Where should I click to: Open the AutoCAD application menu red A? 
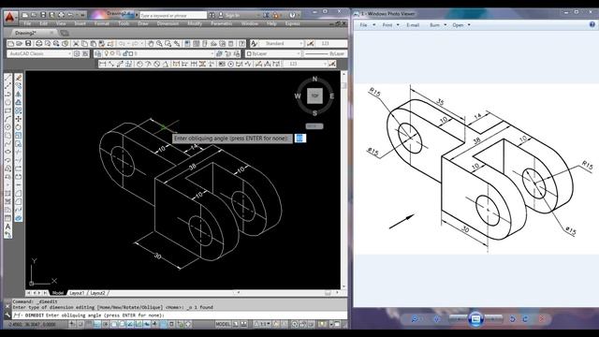point(10,18)
